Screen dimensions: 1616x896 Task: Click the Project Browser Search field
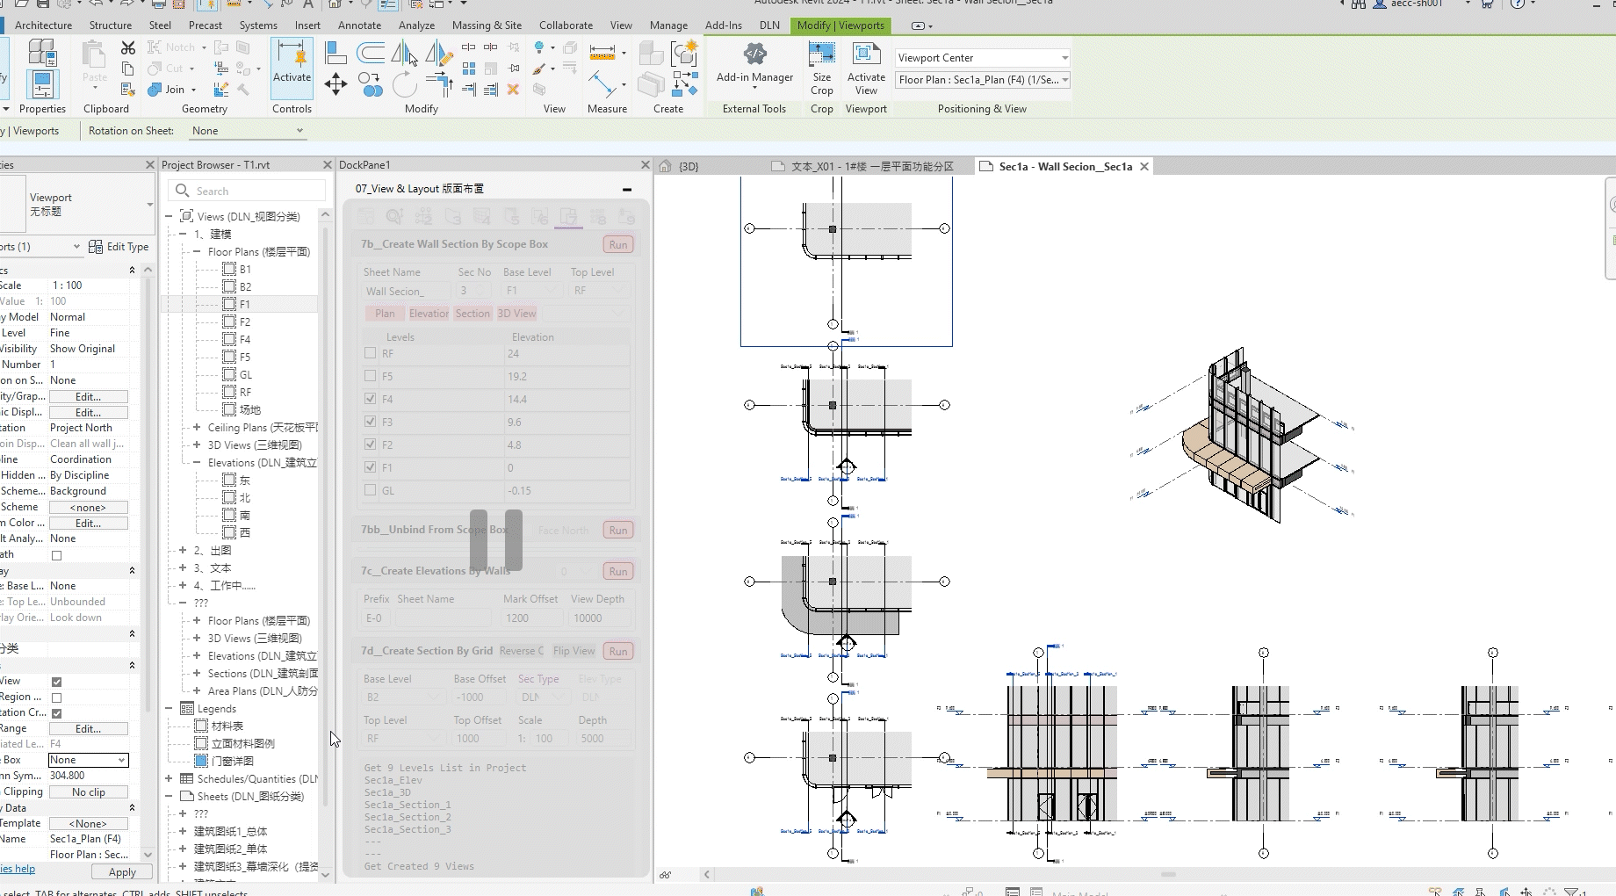(x=248, y=191)
